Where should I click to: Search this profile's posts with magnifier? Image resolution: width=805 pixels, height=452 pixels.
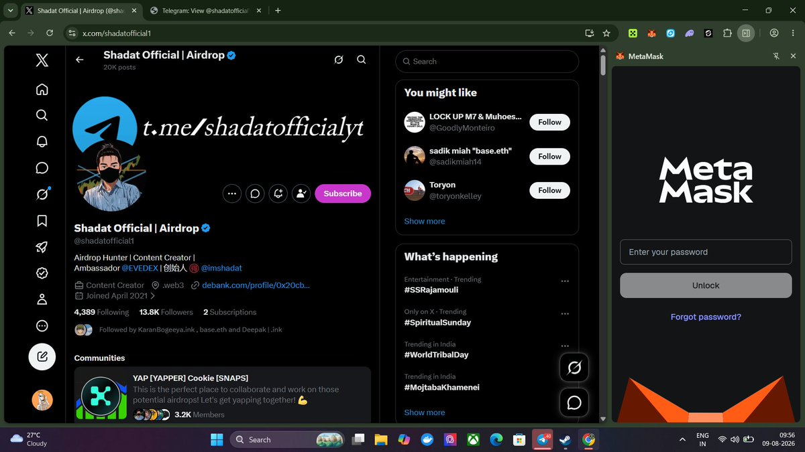pyautogui.click(x=361, y=60)
